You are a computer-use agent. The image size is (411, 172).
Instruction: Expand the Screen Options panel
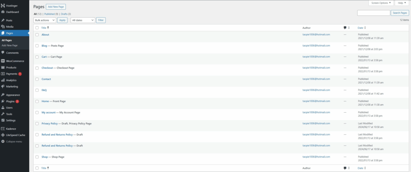click(380, 3)
